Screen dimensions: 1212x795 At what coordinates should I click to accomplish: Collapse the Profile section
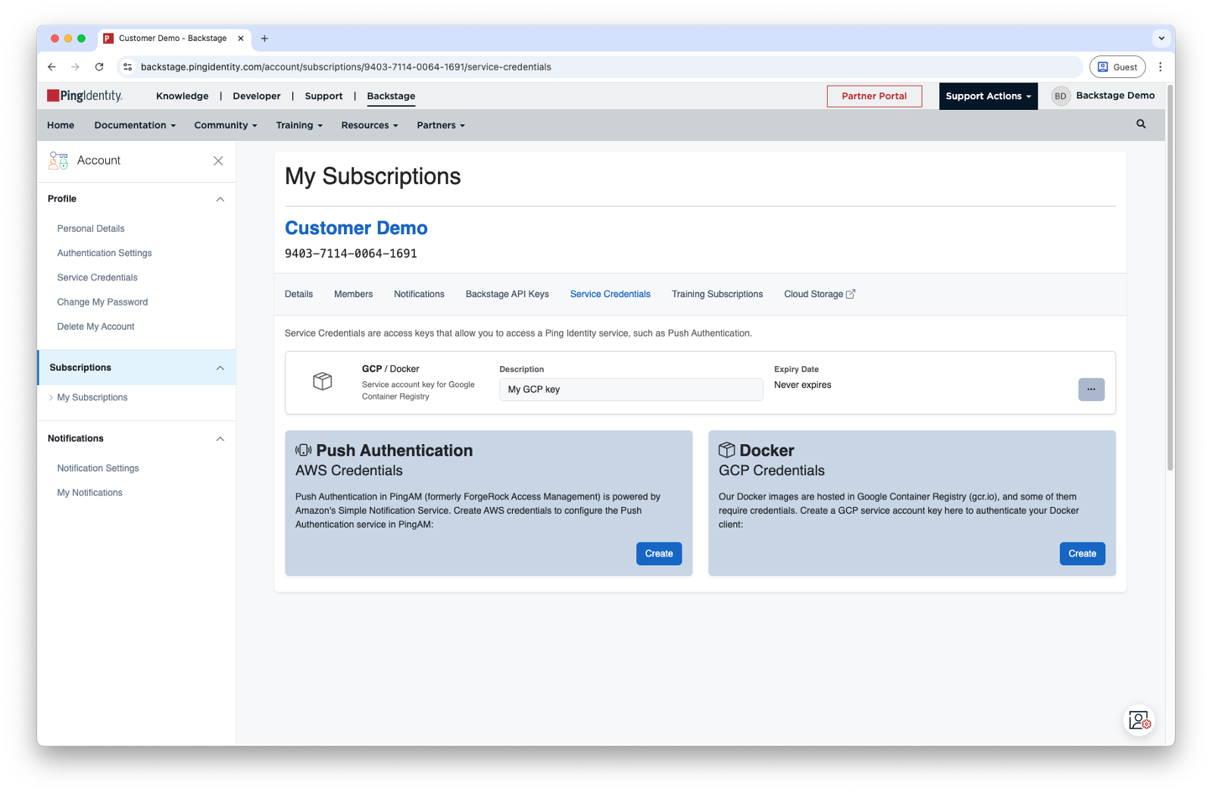click(220, 199)
